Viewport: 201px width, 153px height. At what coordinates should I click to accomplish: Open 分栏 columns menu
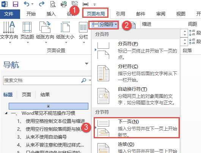point(83,32)
